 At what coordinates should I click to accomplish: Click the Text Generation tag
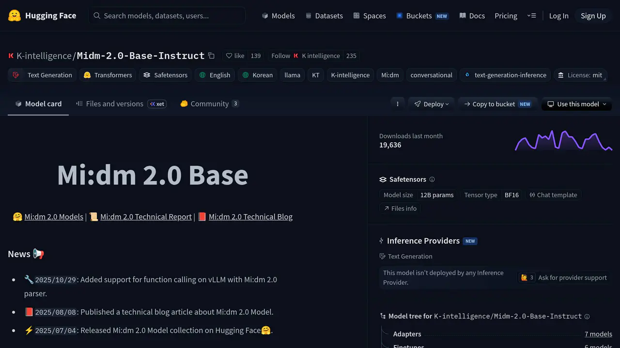[x=42, y=75]
